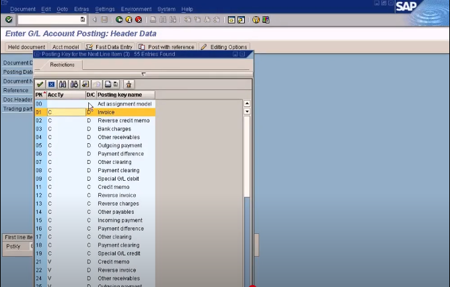Select the 'Outgoing payment' row with key 05
The height and width of the screenshot is (287, 450).
(95, 145)
